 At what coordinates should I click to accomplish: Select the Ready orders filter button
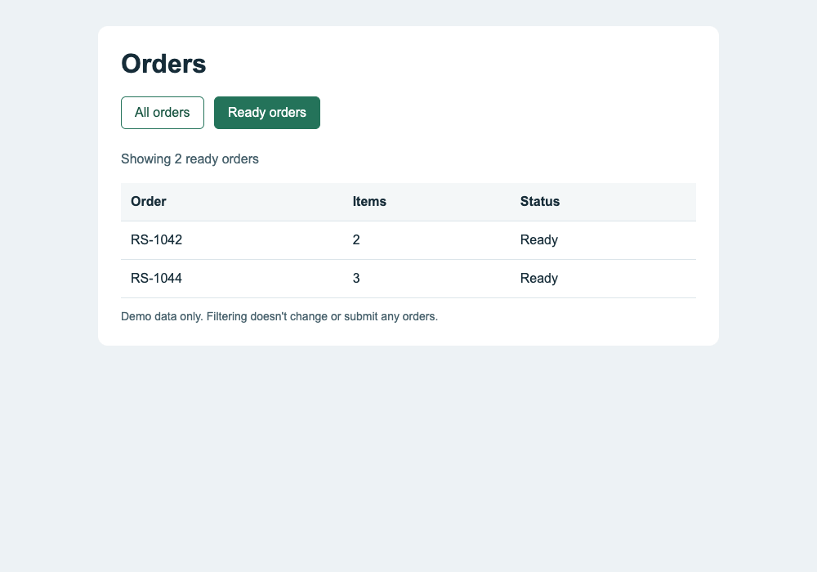click(x=267, y=113)
